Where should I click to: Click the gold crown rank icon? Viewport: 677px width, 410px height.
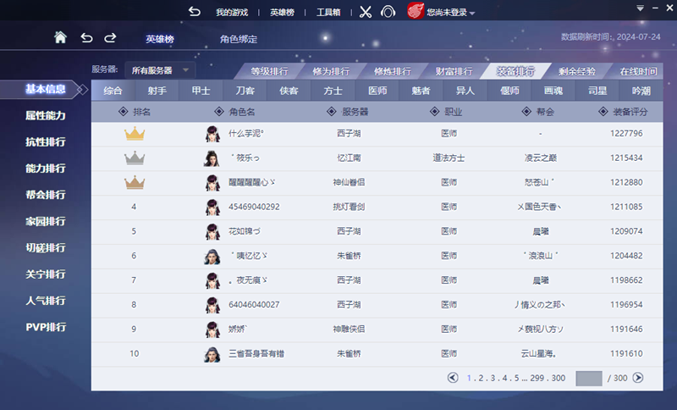pos(135,134)
